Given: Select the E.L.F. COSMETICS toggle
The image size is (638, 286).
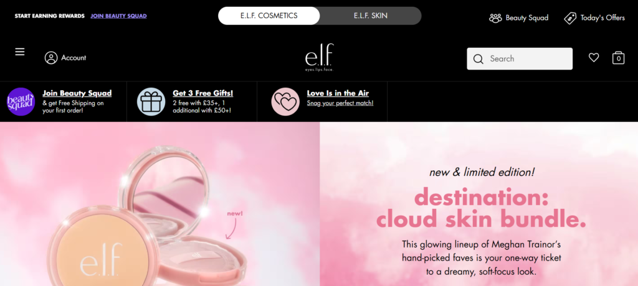Looking at the screenshot, I should click(x=269, y=16).
